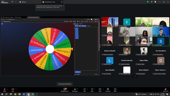This screenshot has height=96, width=170.
Task: Open File Explorer from taskbar
Action: coord(19,94)
